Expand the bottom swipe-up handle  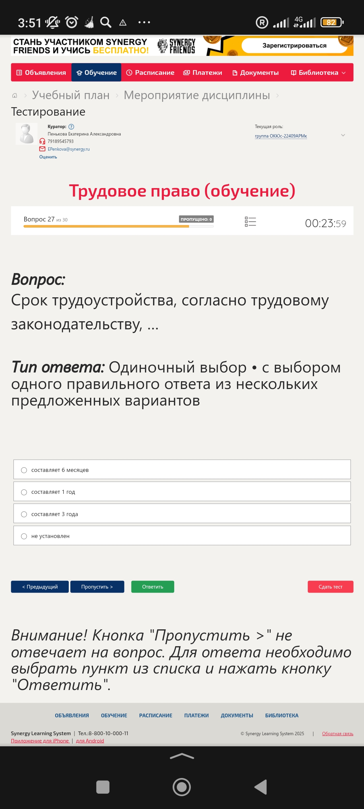(x=182, y=756)
